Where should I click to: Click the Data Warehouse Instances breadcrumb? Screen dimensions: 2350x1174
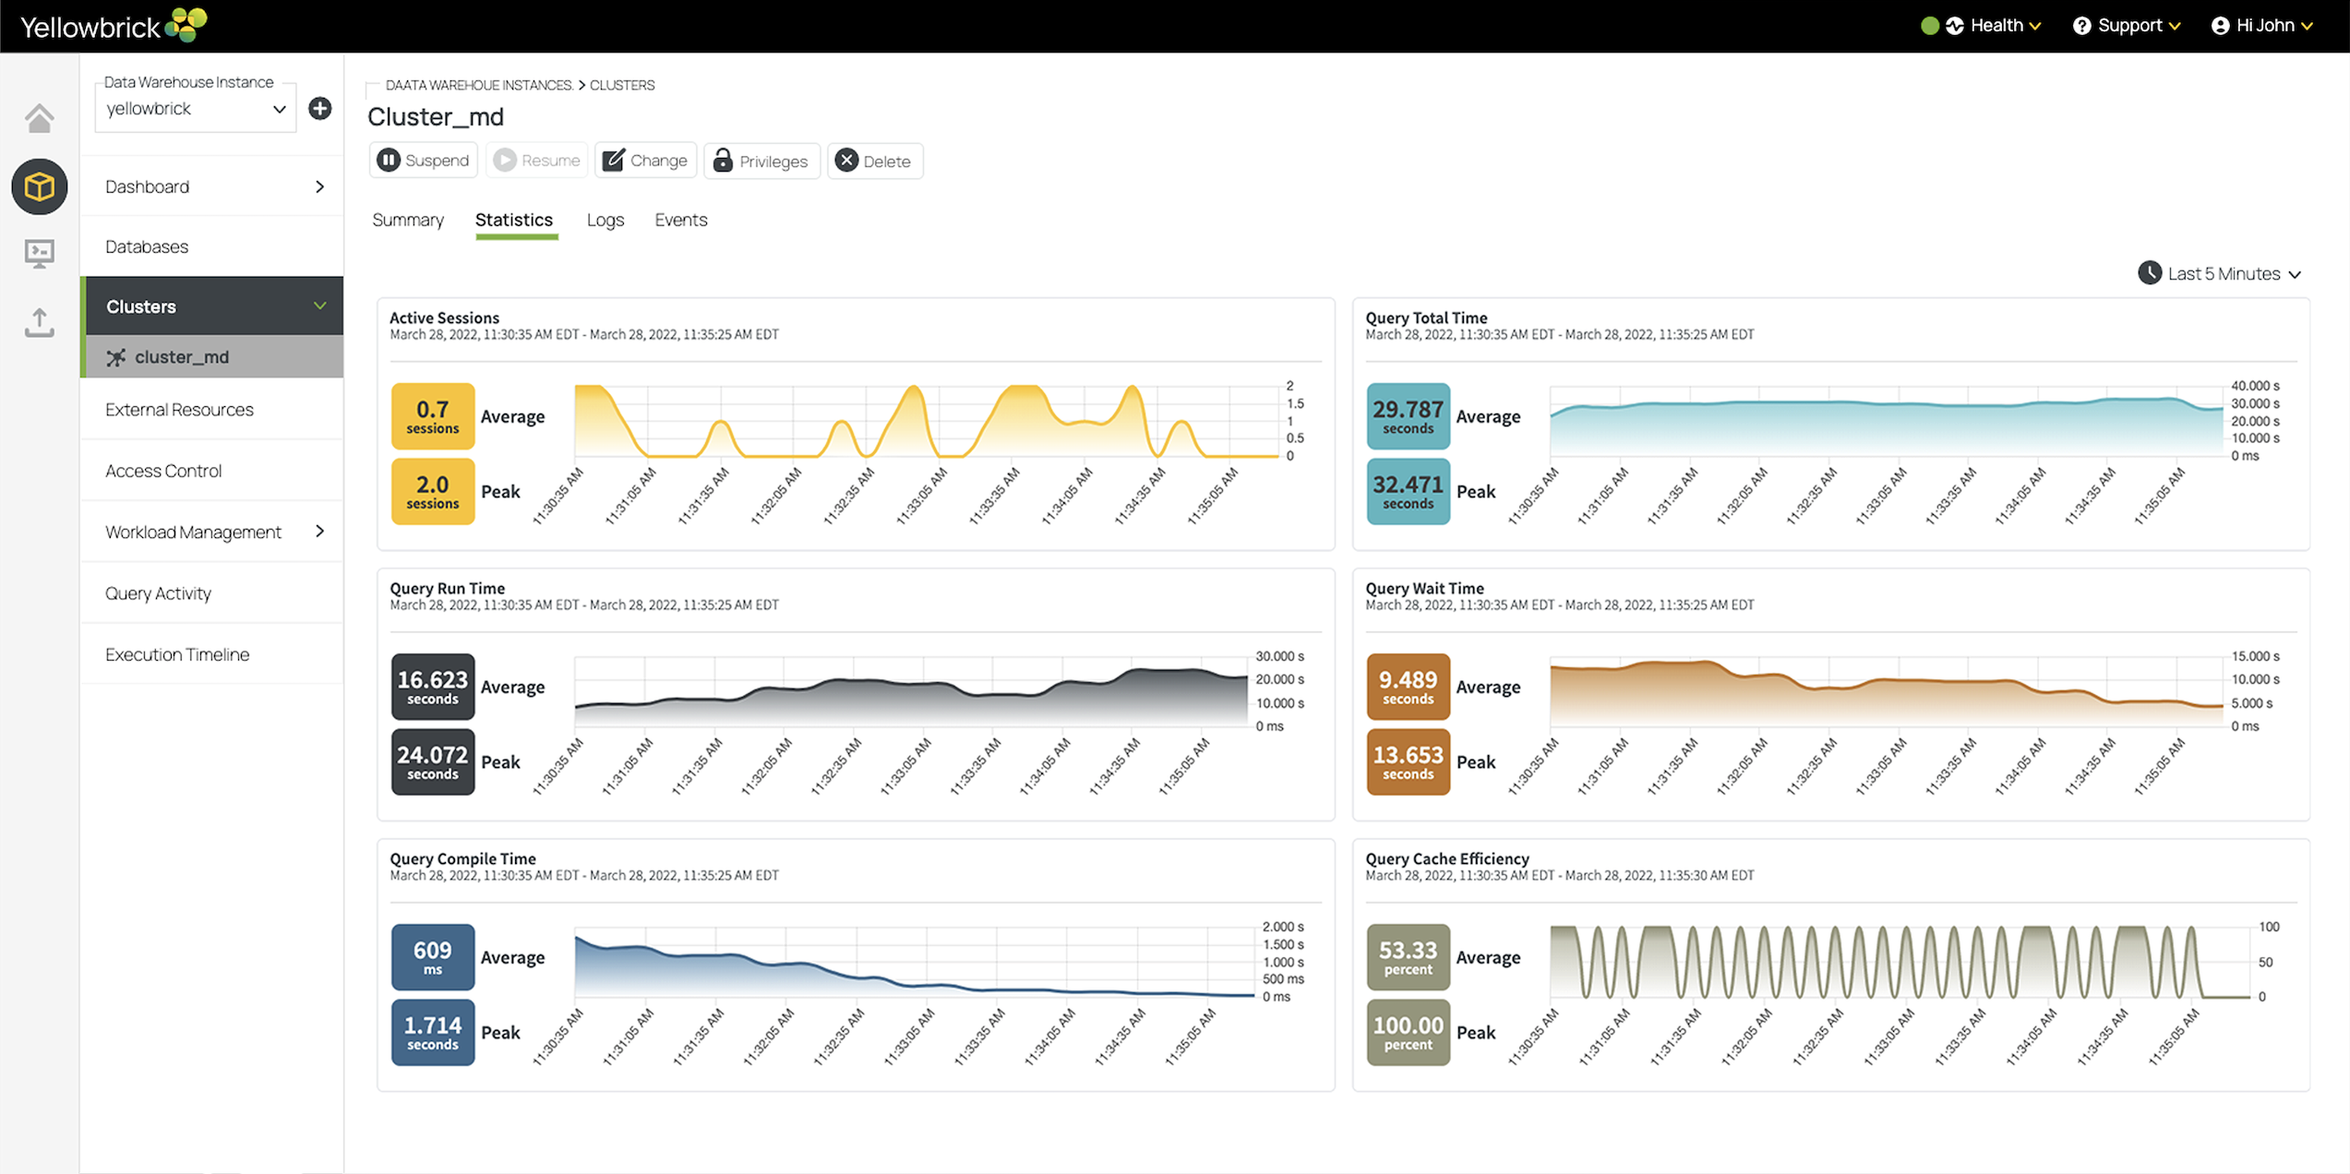click(479, 85)
